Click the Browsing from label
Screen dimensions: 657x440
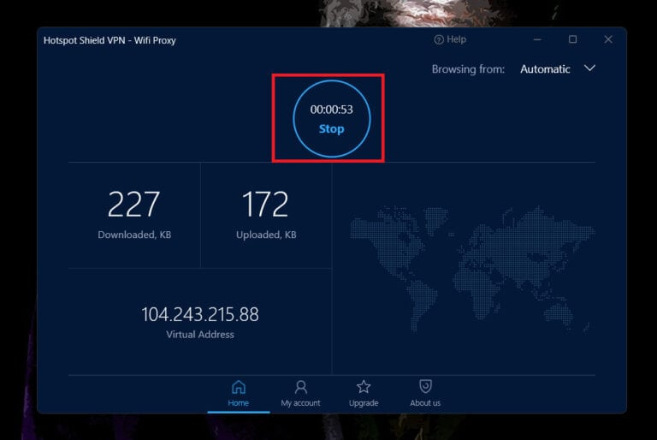point(468,68)
